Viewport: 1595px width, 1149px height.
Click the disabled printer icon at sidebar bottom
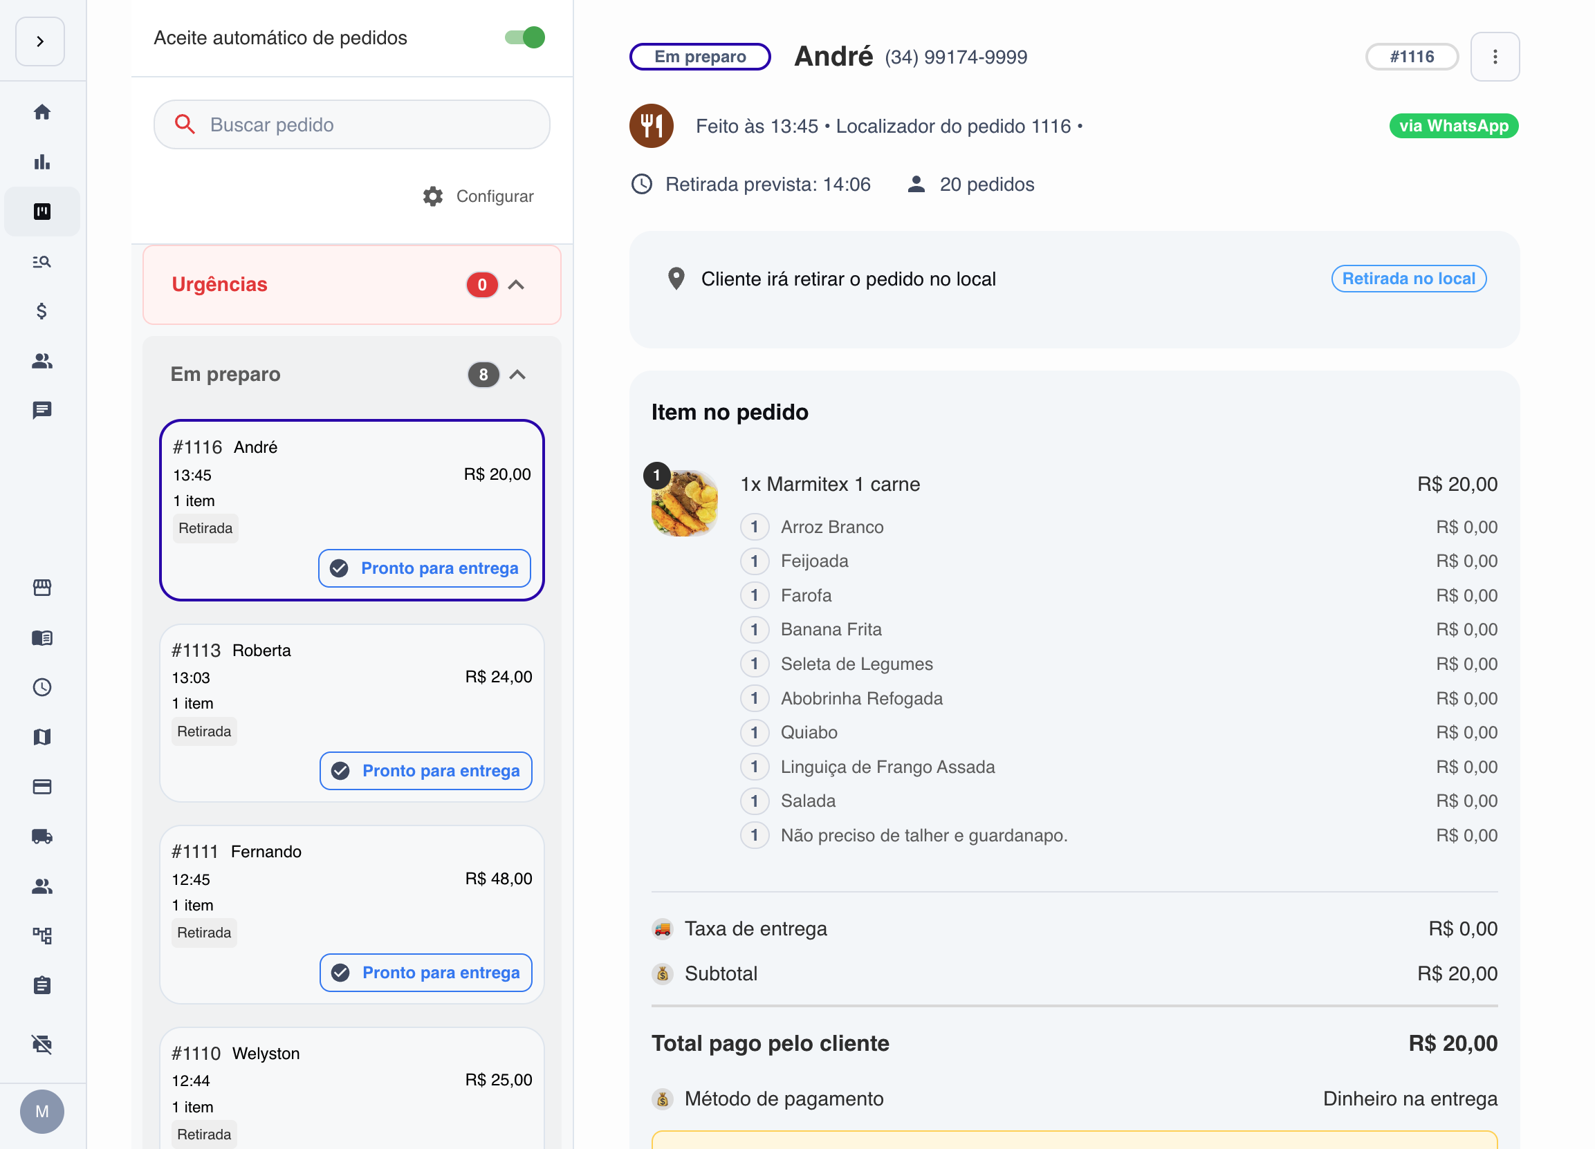click(42, 1045)
